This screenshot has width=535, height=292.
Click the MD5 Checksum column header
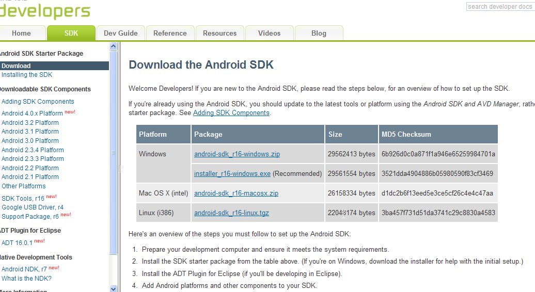pos(438,134)
